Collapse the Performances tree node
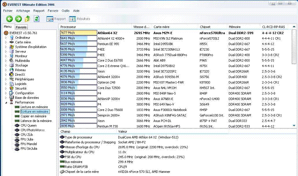 [6, 102]
